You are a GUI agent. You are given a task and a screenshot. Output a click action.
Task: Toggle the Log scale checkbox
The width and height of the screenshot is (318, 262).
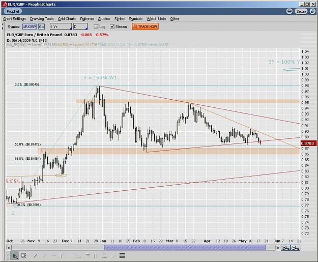pyautogui.click(x=96, y=26)
